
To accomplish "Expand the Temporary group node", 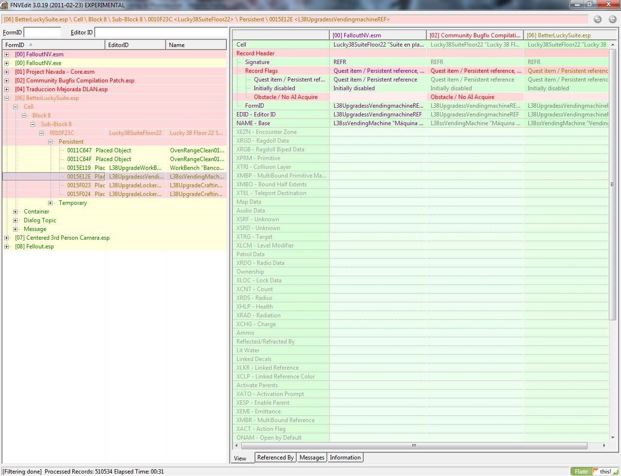I will 50,203.
